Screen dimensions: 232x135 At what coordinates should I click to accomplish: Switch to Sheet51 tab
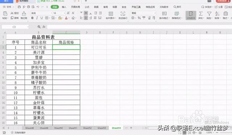point(73,128)
